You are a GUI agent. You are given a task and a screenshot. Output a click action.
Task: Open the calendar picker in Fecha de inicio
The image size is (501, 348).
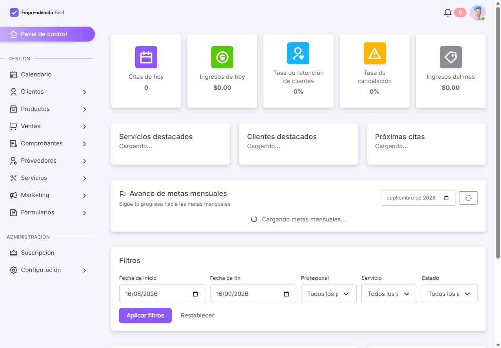tap(196, 294)
